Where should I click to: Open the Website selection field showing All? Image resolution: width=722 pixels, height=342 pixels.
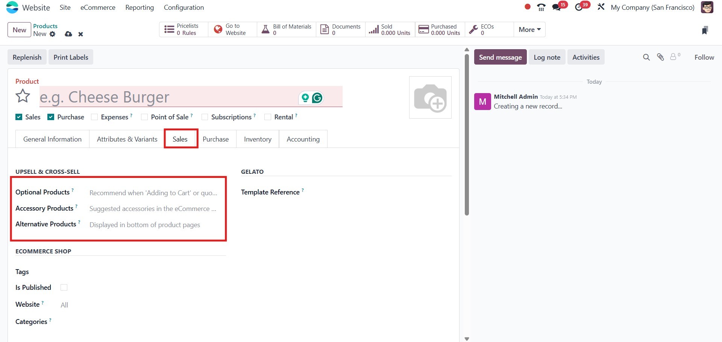[143, 305]
